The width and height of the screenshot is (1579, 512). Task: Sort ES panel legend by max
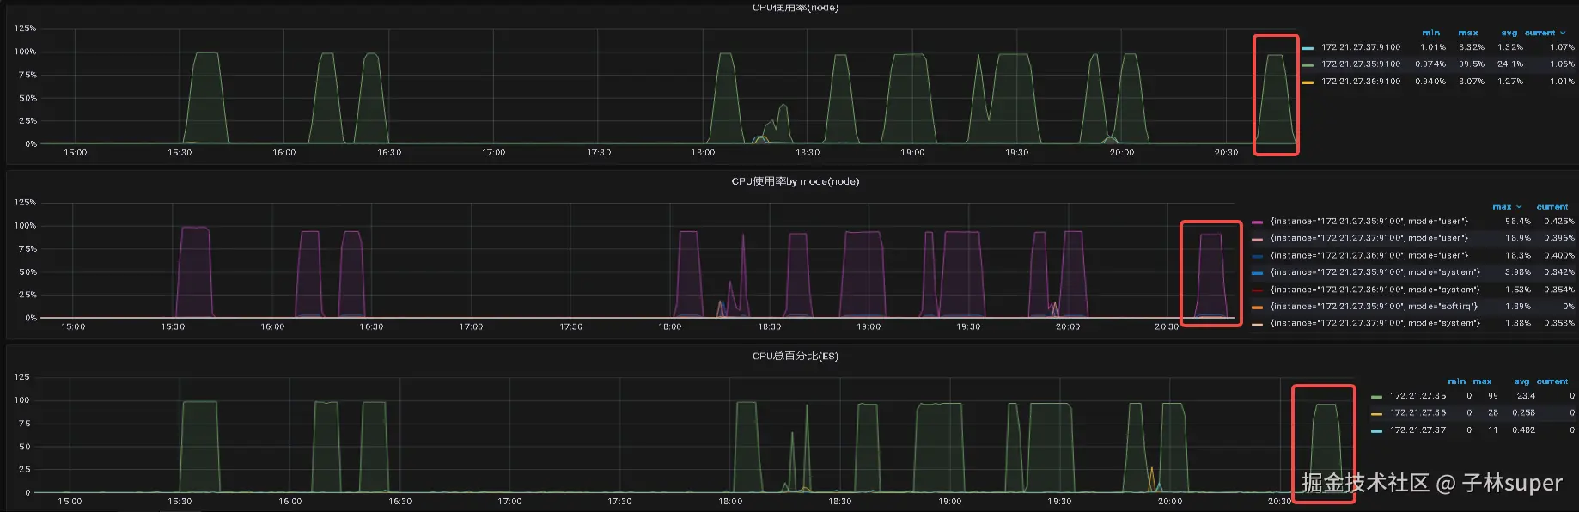tap(1482, 381)
